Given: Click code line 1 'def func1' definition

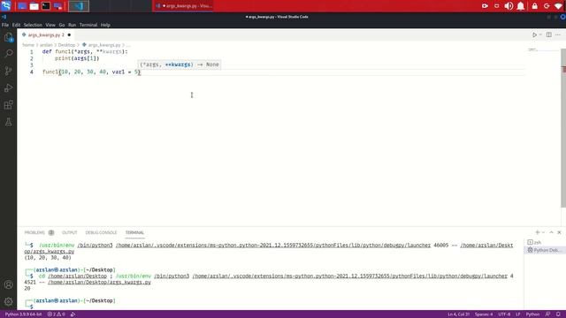Looking at the screenshot, I should pos(85,51).
